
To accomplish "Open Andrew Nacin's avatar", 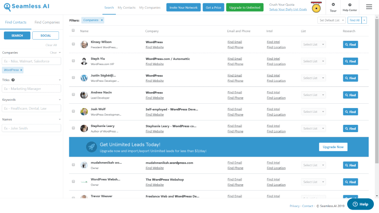I will 84,95.
